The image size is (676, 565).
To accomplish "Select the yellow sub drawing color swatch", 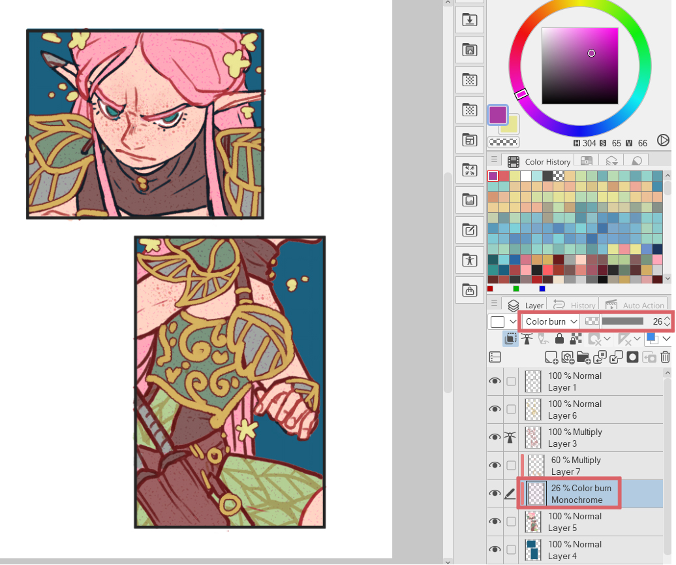I will click(509, 125).
